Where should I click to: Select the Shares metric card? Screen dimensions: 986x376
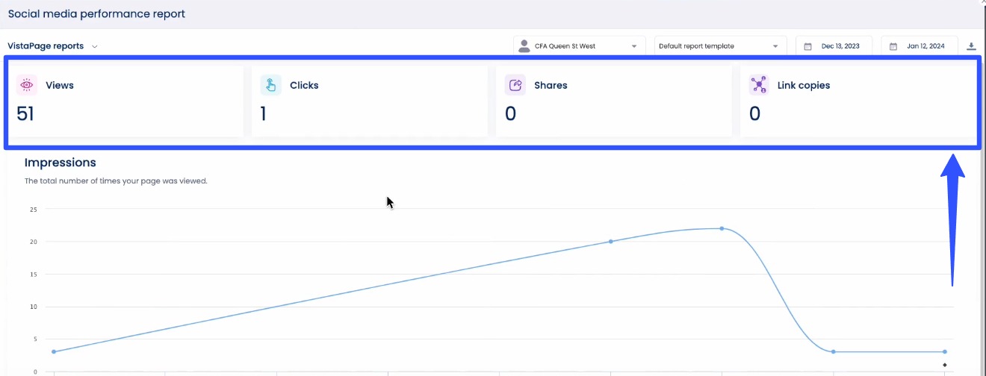click(x=613, y=101)
